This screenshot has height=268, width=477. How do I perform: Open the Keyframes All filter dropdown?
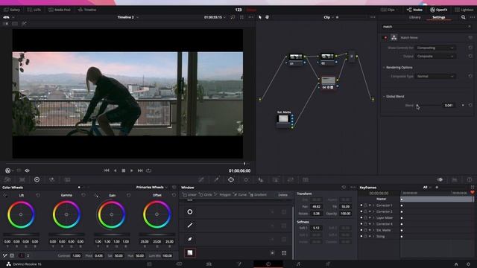coord(427,187)
